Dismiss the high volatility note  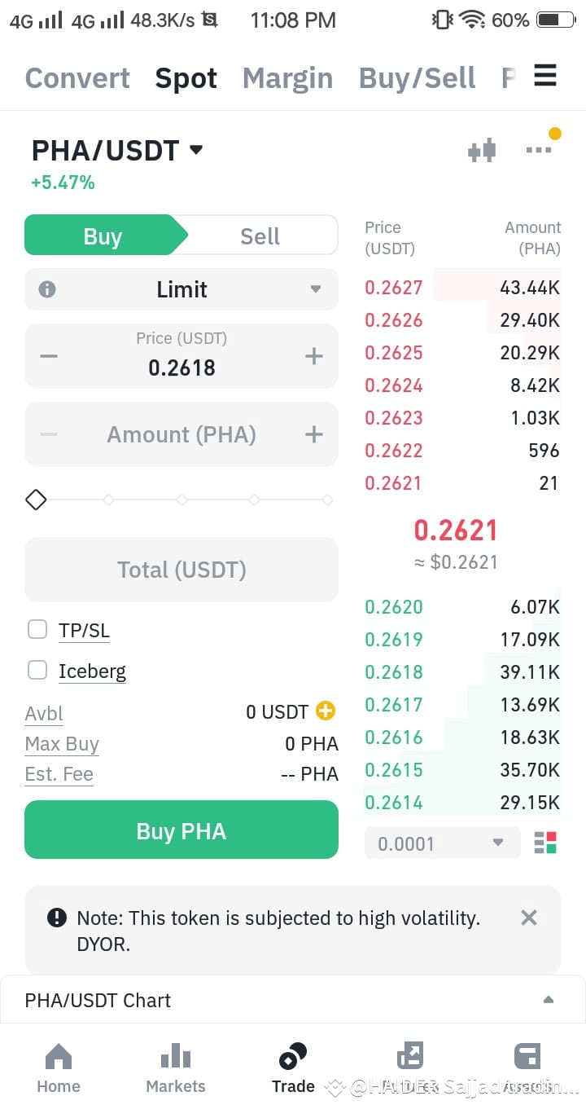[529, 918]
